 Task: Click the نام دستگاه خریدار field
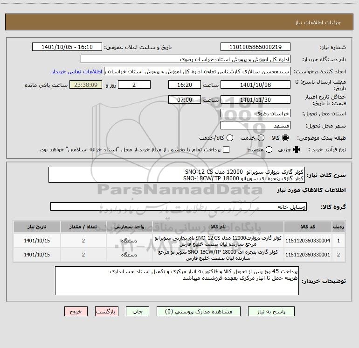(186, 59)
